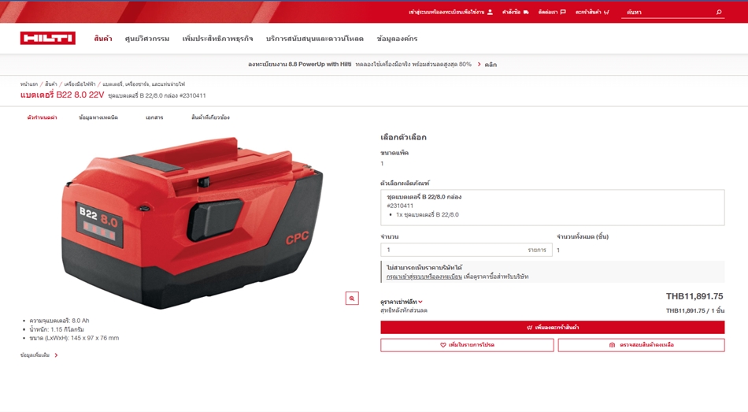Open the batteries and chargers breadcrumb
This screenshot has width=748, height=412.
[143, 84]
